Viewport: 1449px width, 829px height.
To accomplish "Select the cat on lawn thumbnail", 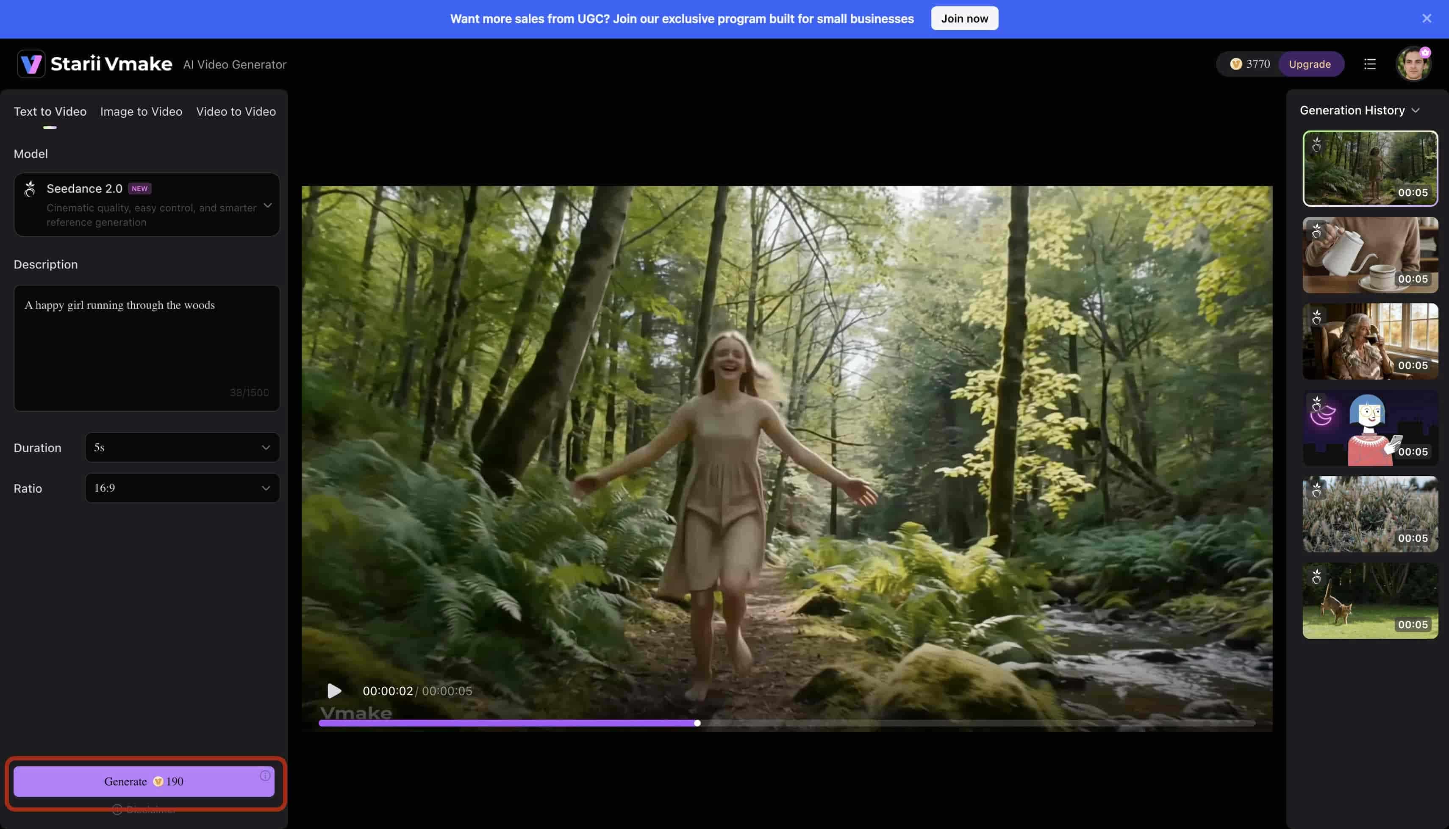I will [1370, 601].
